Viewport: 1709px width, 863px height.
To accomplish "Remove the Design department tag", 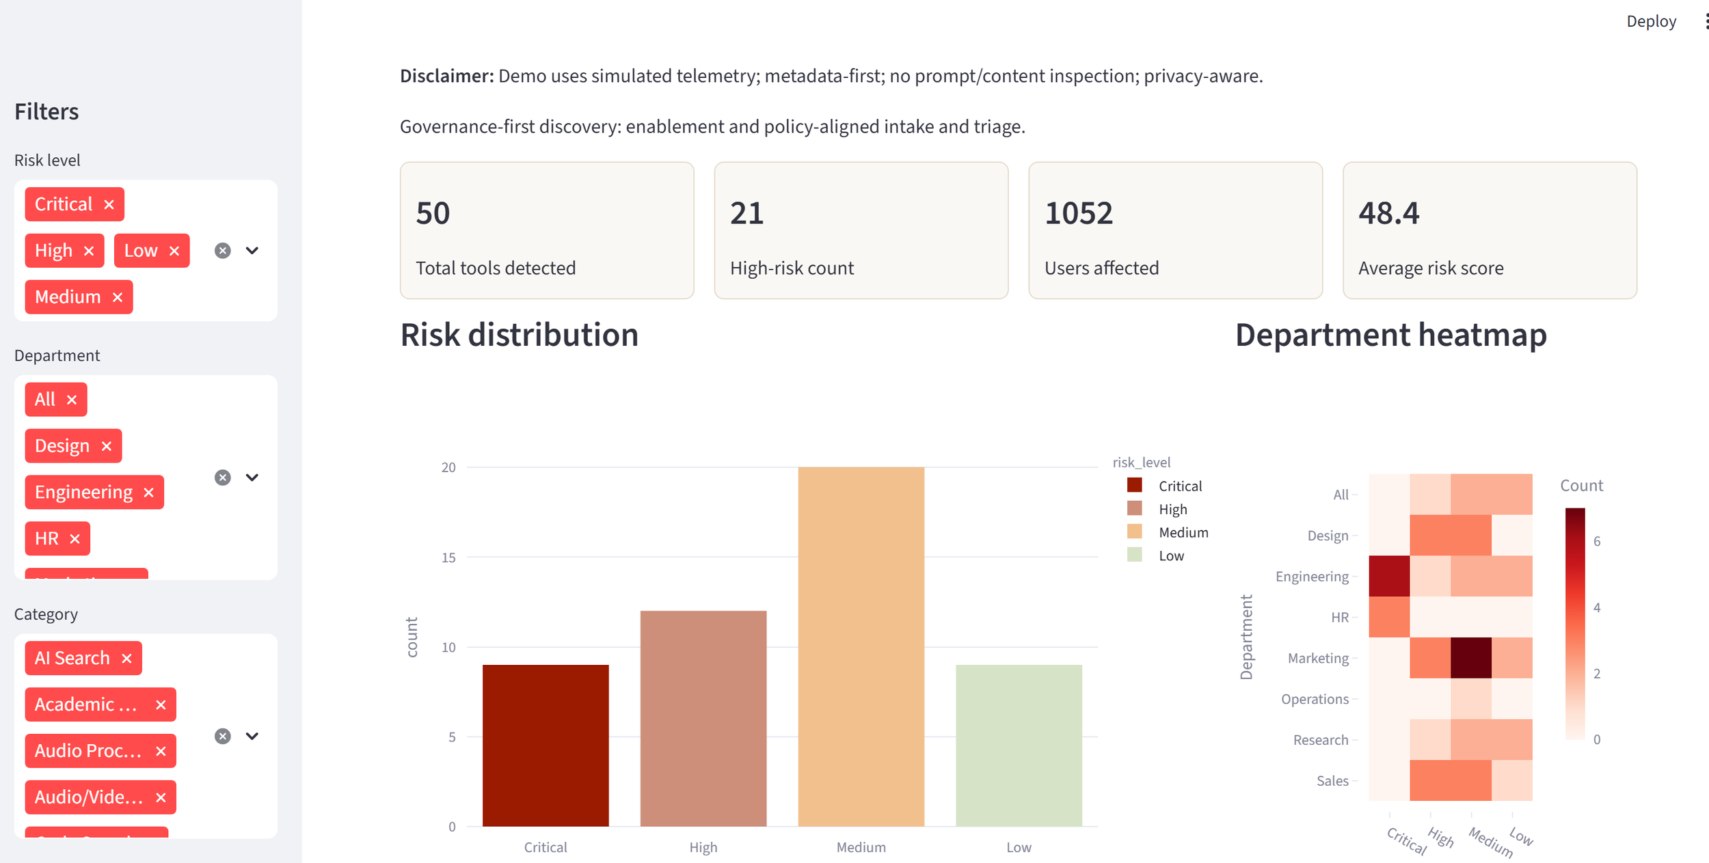I will tap(107, 446).
